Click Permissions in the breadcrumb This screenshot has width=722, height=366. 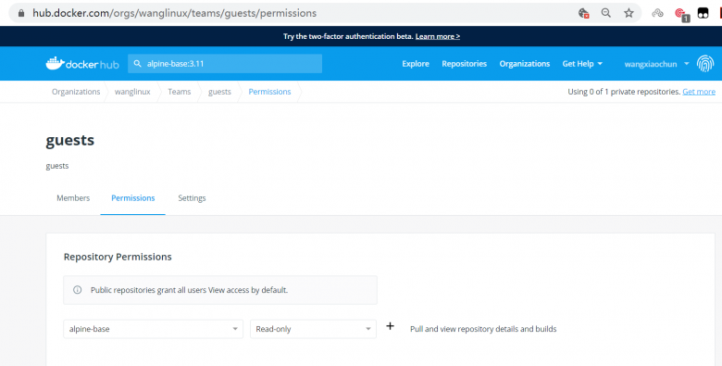270,92
